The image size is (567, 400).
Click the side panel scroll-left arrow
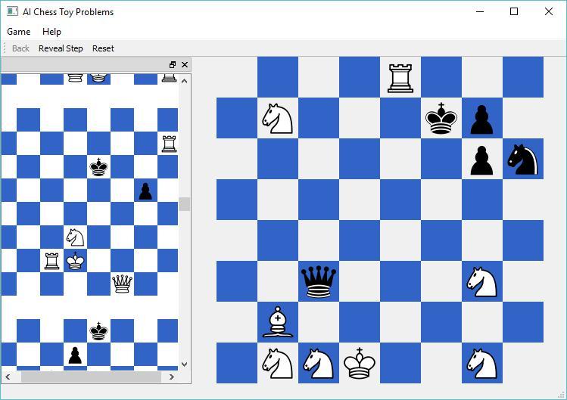8,377
